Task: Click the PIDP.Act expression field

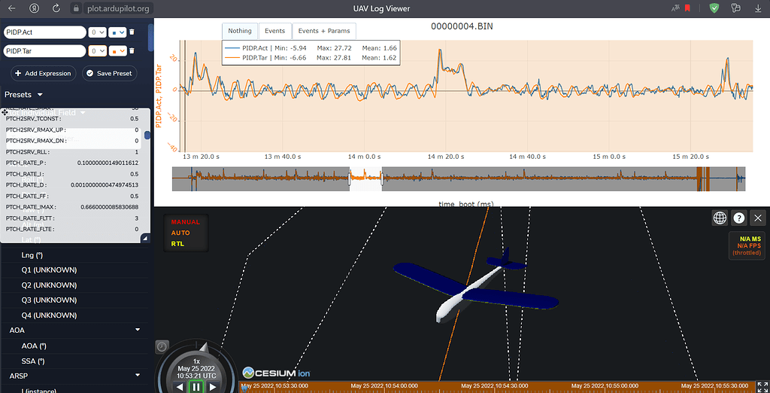Action: [44, 32]
